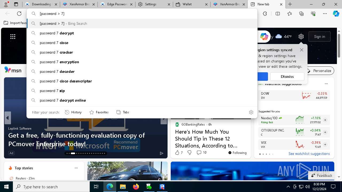The image size is (342, 192).
Task: Click Personalize button
Action: (x=319, y=71)
